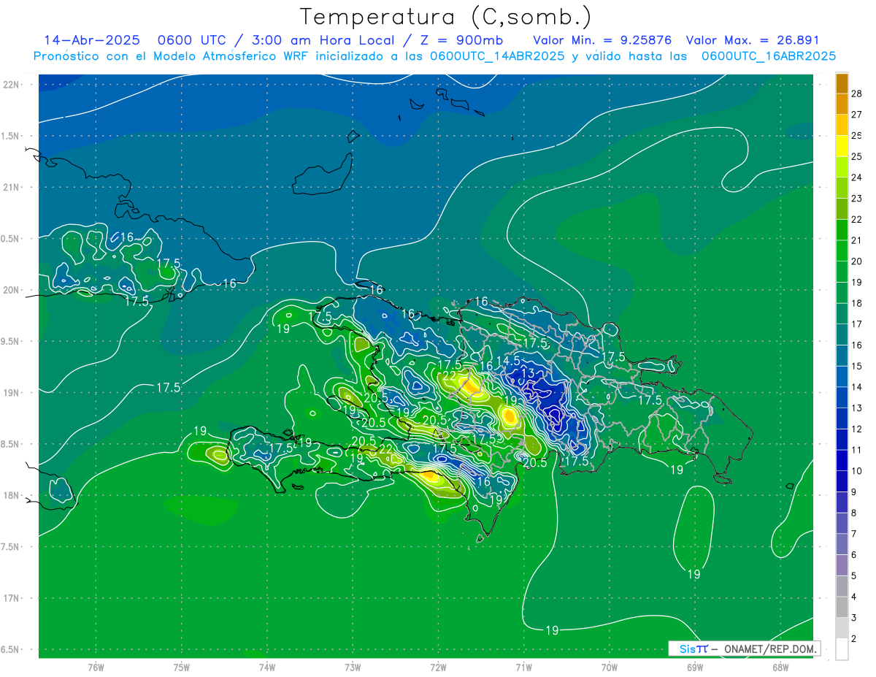Click the colorbar label "25"
Viewport: 876px width, 677px height.
(857, 157)
